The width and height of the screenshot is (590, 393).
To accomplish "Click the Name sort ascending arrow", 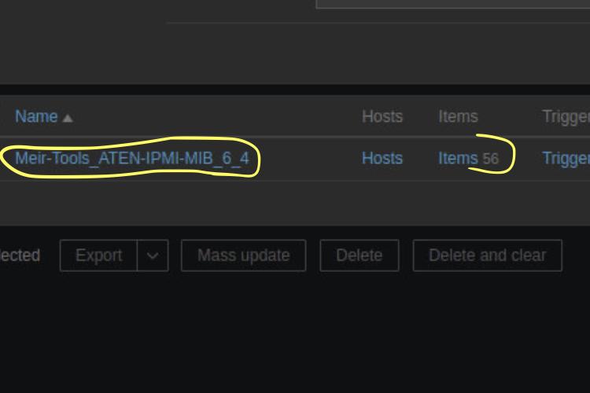I will (68, 119).
